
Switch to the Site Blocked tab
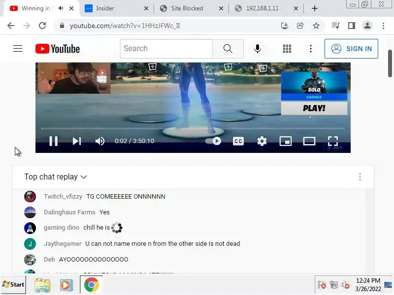(191, 8)
